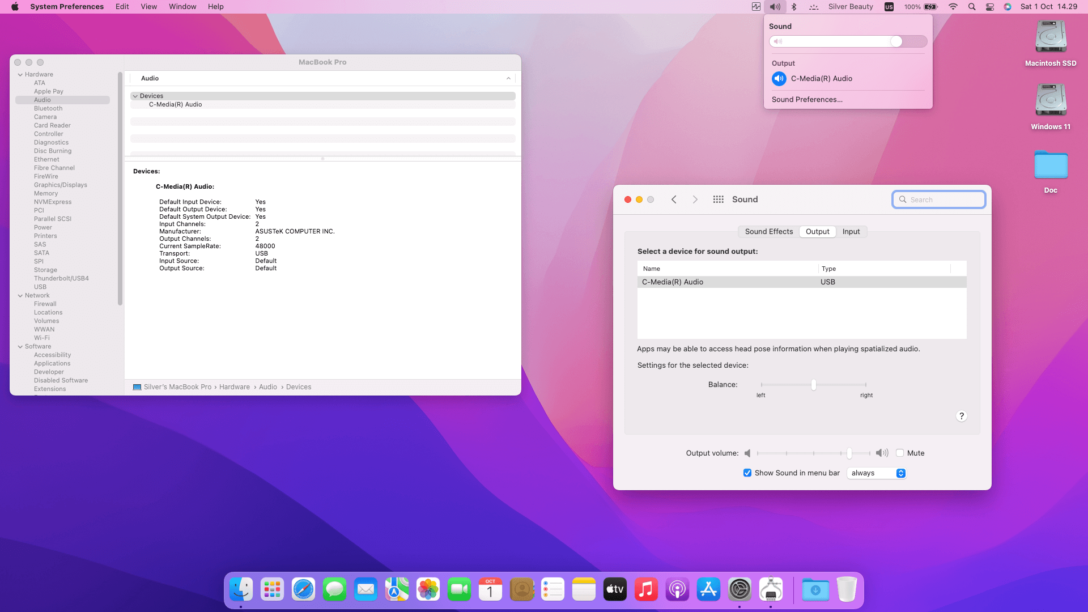1088x612 pixels.
Task: Collapse the Software section in sidebar
Action: tap(20, 347)
